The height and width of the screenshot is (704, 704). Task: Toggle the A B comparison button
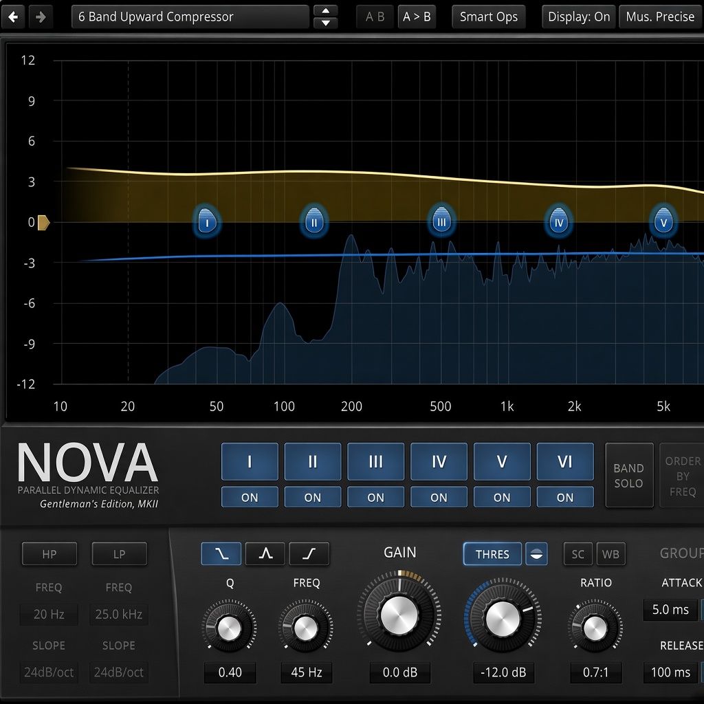375,17
